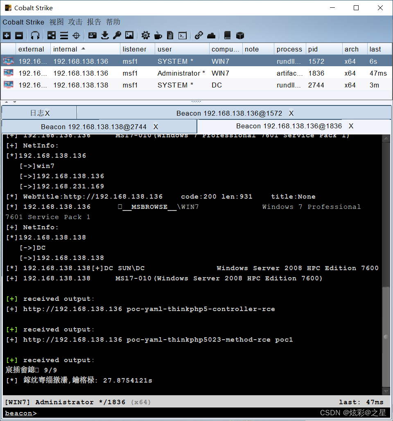Host a file with link icon

[x=199, y=36]
